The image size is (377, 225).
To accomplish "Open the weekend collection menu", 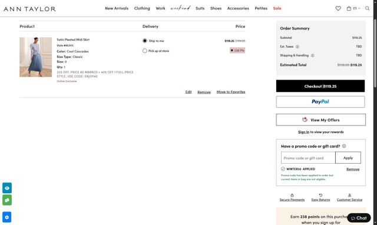I will 180,8.
